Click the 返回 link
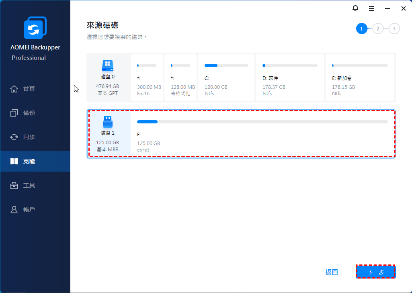412x293 pixels. coord(332,272)
